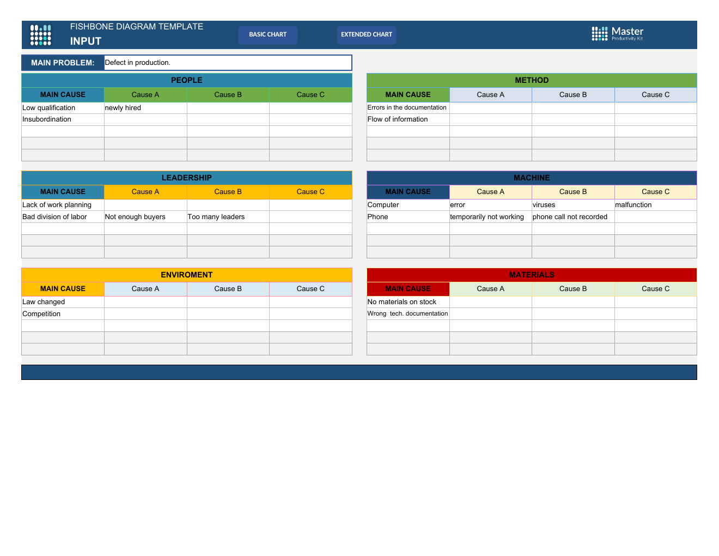Select the FISHBONE DIAGRAM TEMPLATE title
Screen dimensions: 719x556
click(137, 27)
